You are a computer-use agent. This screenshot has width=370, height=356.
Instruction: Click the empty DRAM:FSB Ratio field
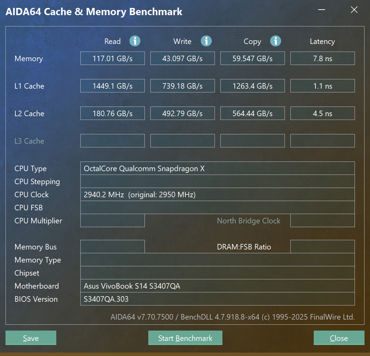323,247
